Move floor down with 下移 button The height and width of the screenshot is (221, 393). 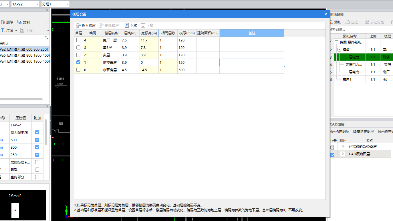click(x=147, y=25)
